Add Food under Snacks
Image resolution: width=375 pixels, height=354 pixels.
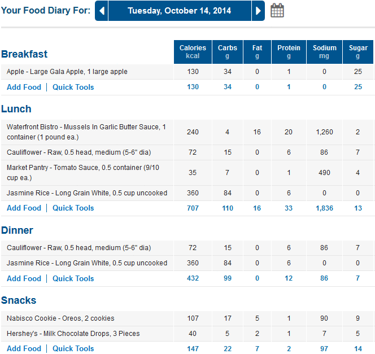24,348
